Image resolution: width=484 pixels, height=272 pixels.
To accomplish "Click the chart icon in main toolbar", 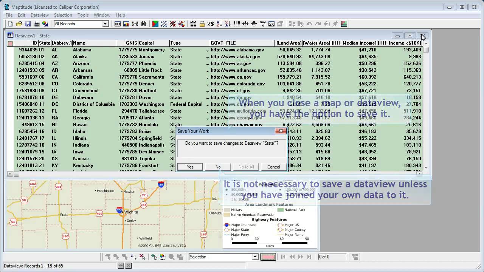I will 126,24.
